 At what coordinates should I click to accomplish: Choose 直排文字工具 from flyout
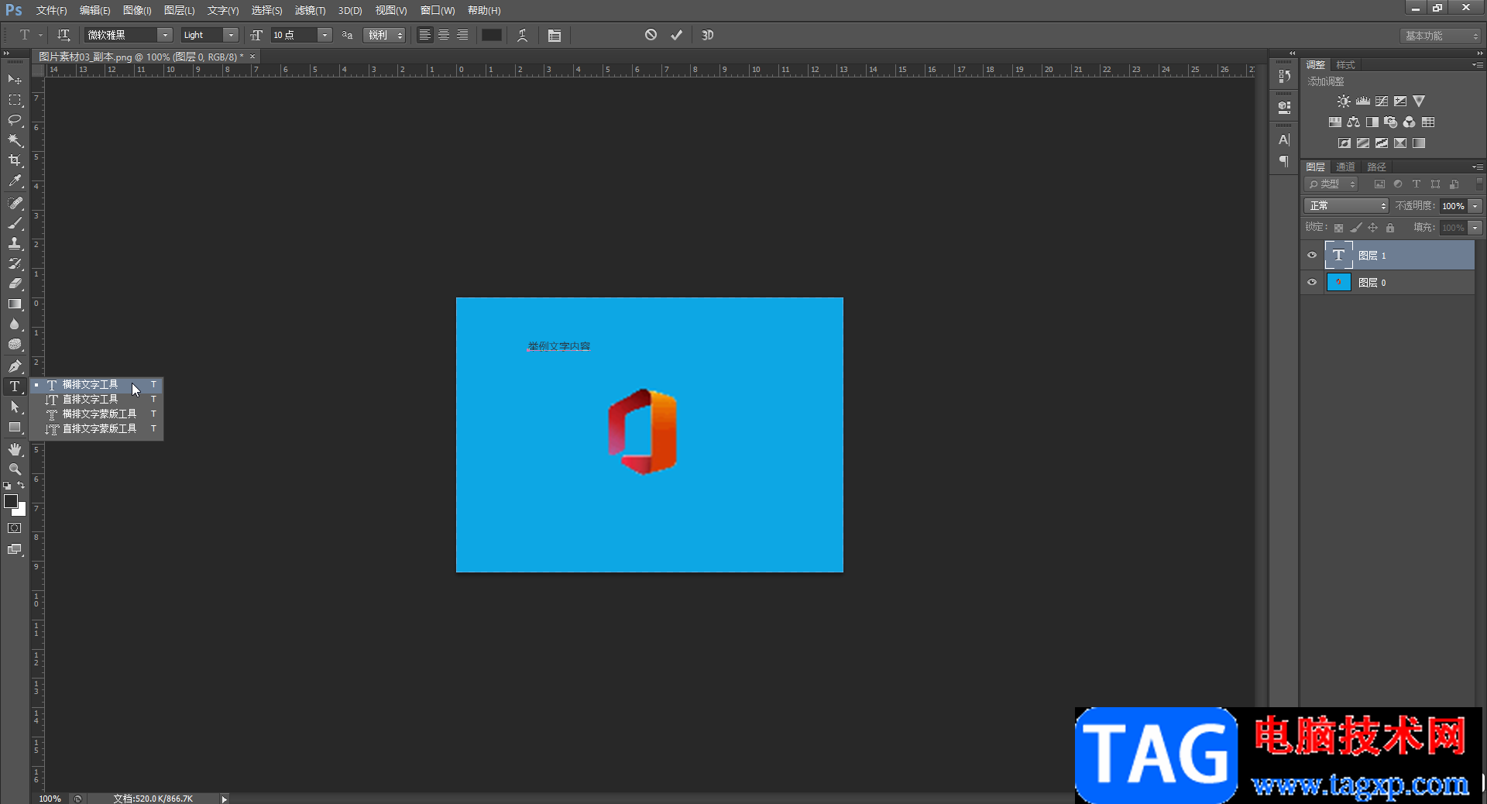click(x=97, y=400)
